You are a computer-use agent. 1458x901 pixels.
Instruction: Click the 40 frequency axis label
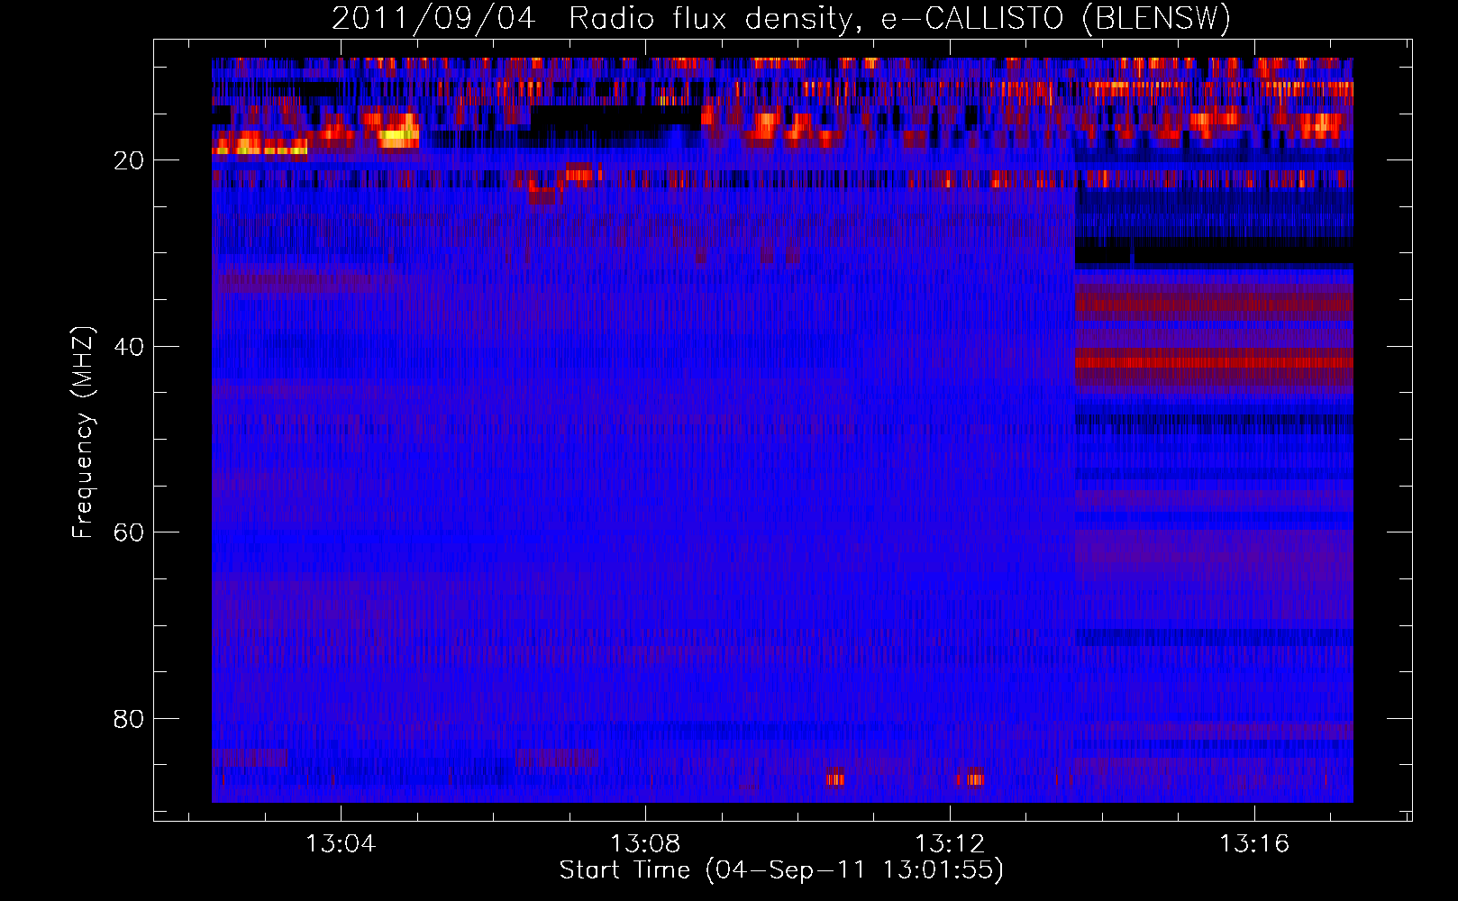pyautogui.click(x=129, y=347)
